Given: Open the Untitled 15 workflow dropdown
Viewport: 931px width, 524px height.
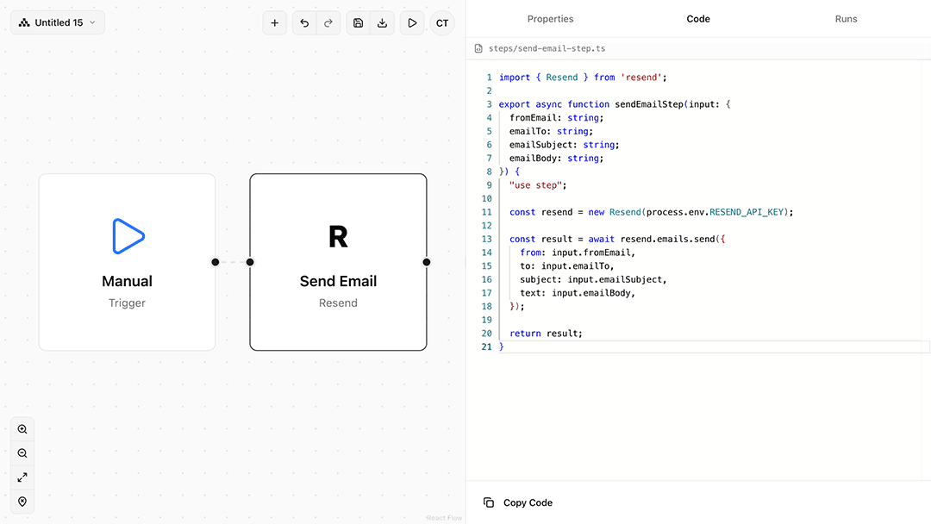Looking at the screenshot, I should [58, 22].
